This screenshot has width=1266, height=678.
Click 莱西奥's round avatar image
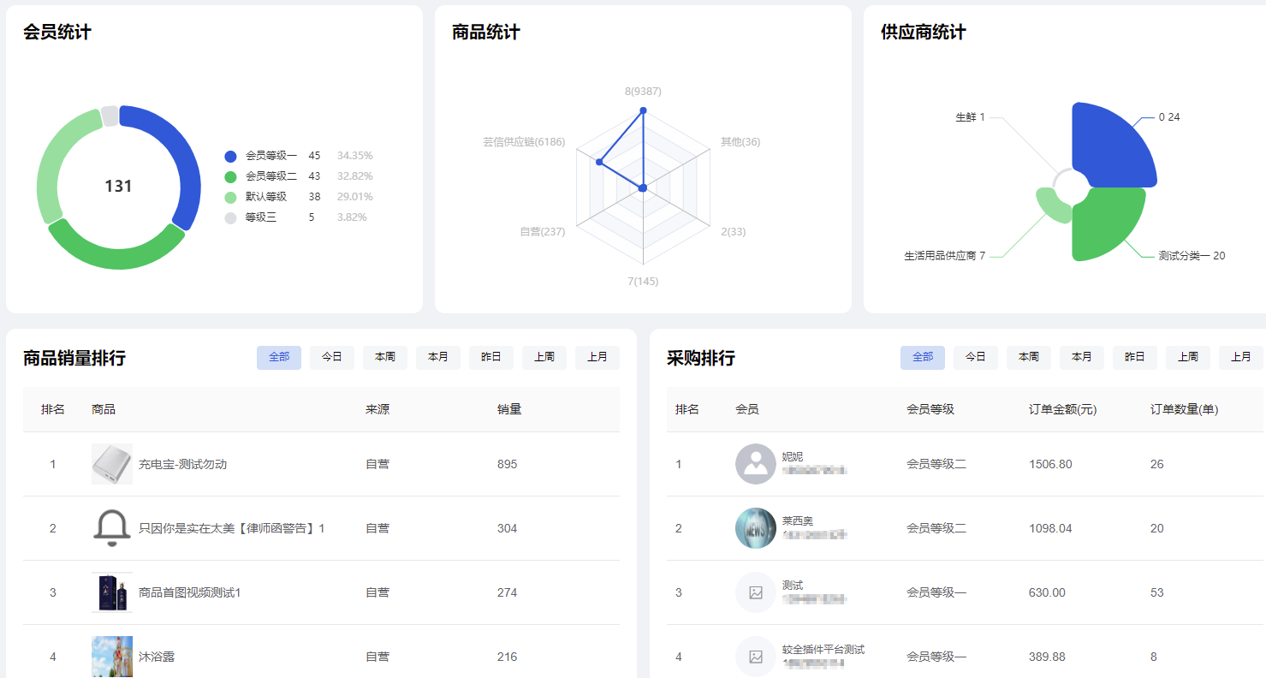(x=756, y=528)
